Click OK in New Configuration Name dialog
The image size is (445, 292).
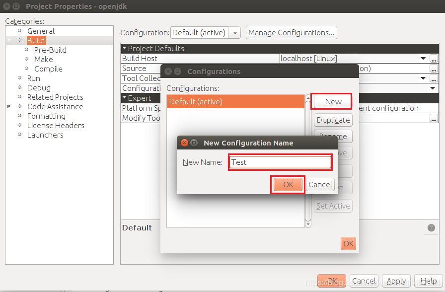pyautogui.click(x=288, y=185)
